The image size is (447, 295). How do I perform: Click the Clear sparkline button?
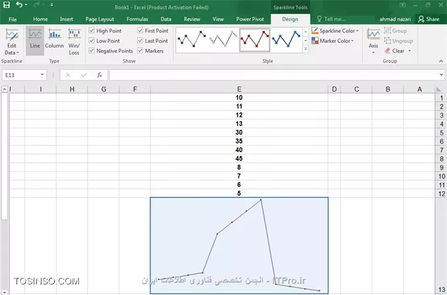398,51
